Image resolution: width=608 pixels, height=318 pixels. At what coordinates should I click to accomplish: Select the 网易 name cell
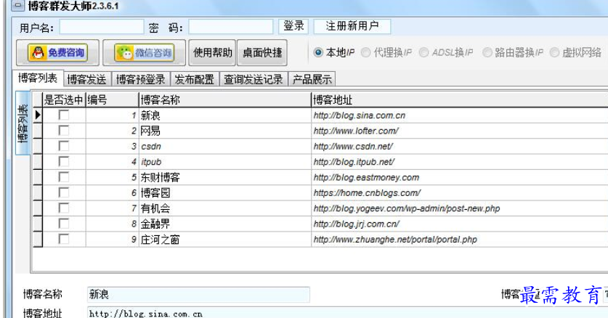[x=225, y=131]
